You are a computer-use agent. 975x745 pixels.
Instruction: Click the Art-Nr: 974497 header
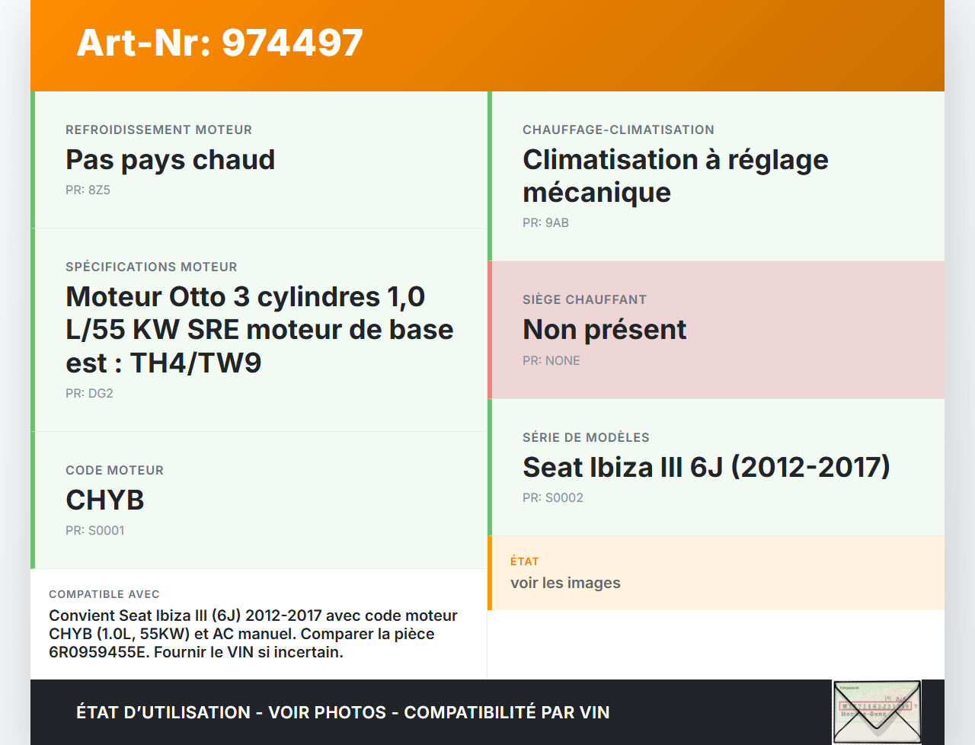[219, 43]
